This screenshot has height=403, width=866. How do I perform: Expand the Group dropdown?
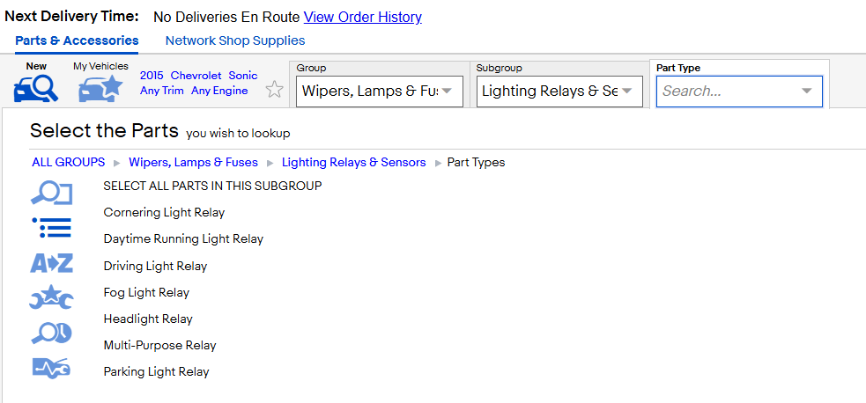pos(380,92)
